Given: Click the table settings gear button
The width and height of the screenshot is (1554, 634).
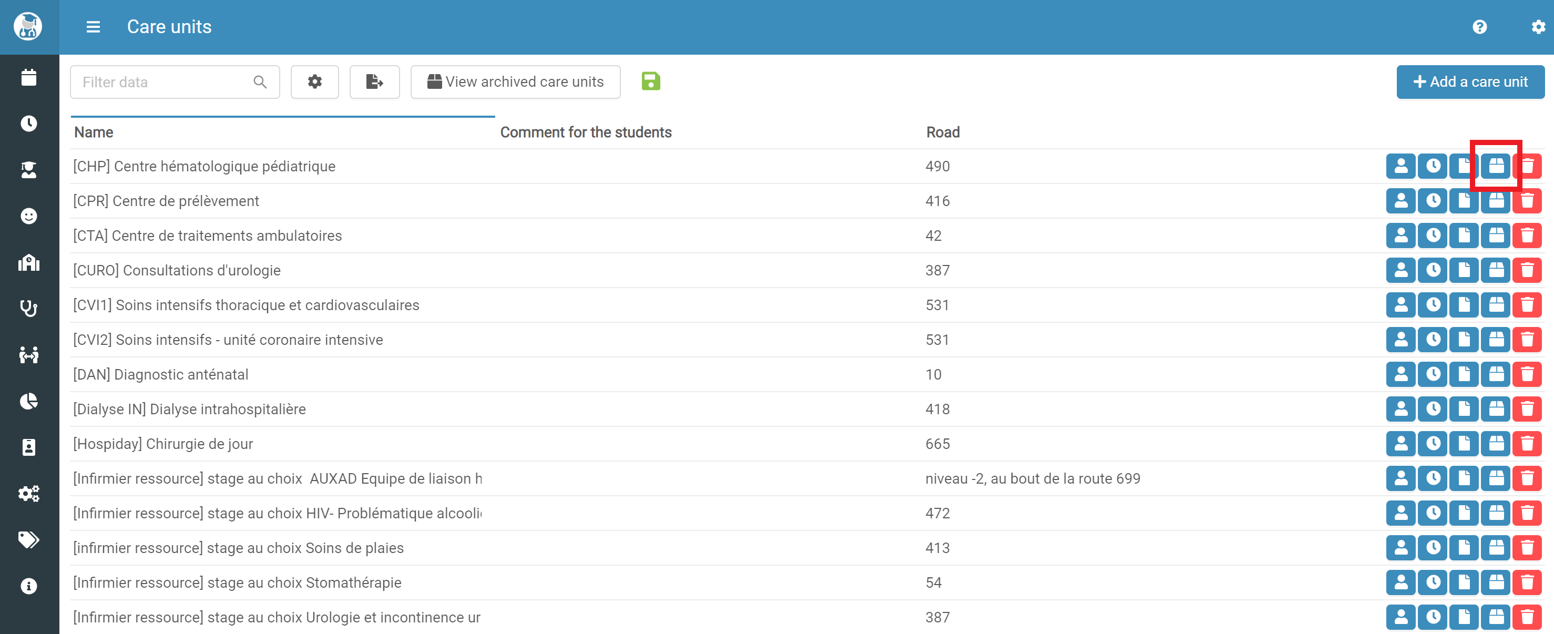Looking at the screenshot, I should (315, 82).
